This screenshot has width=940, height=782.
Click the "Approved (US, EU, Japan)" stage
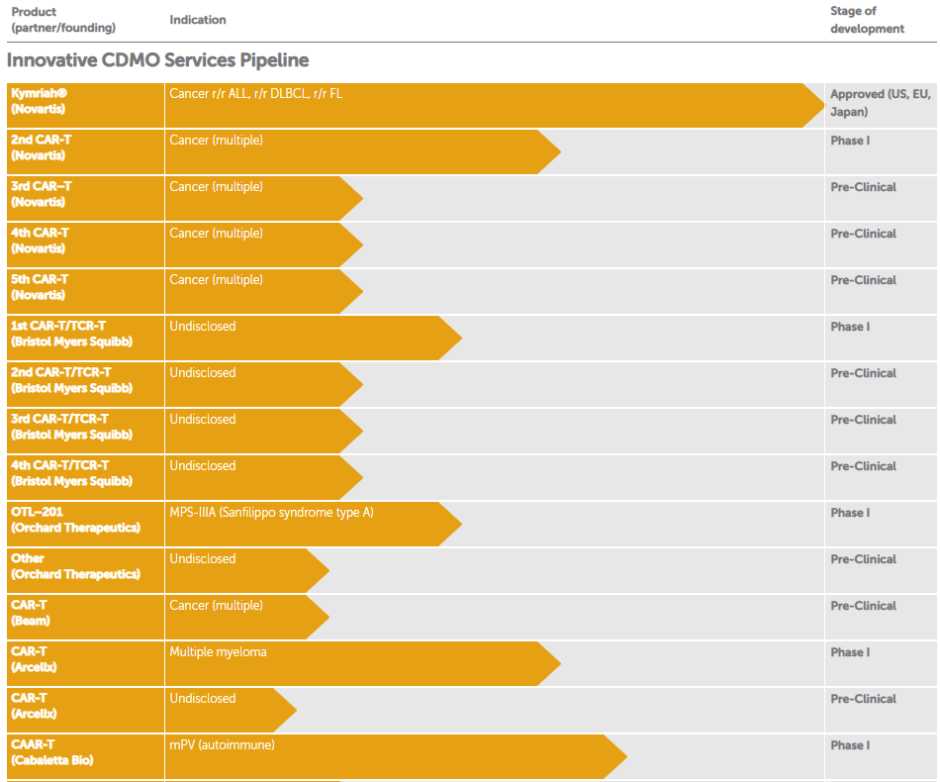[881, 103]
